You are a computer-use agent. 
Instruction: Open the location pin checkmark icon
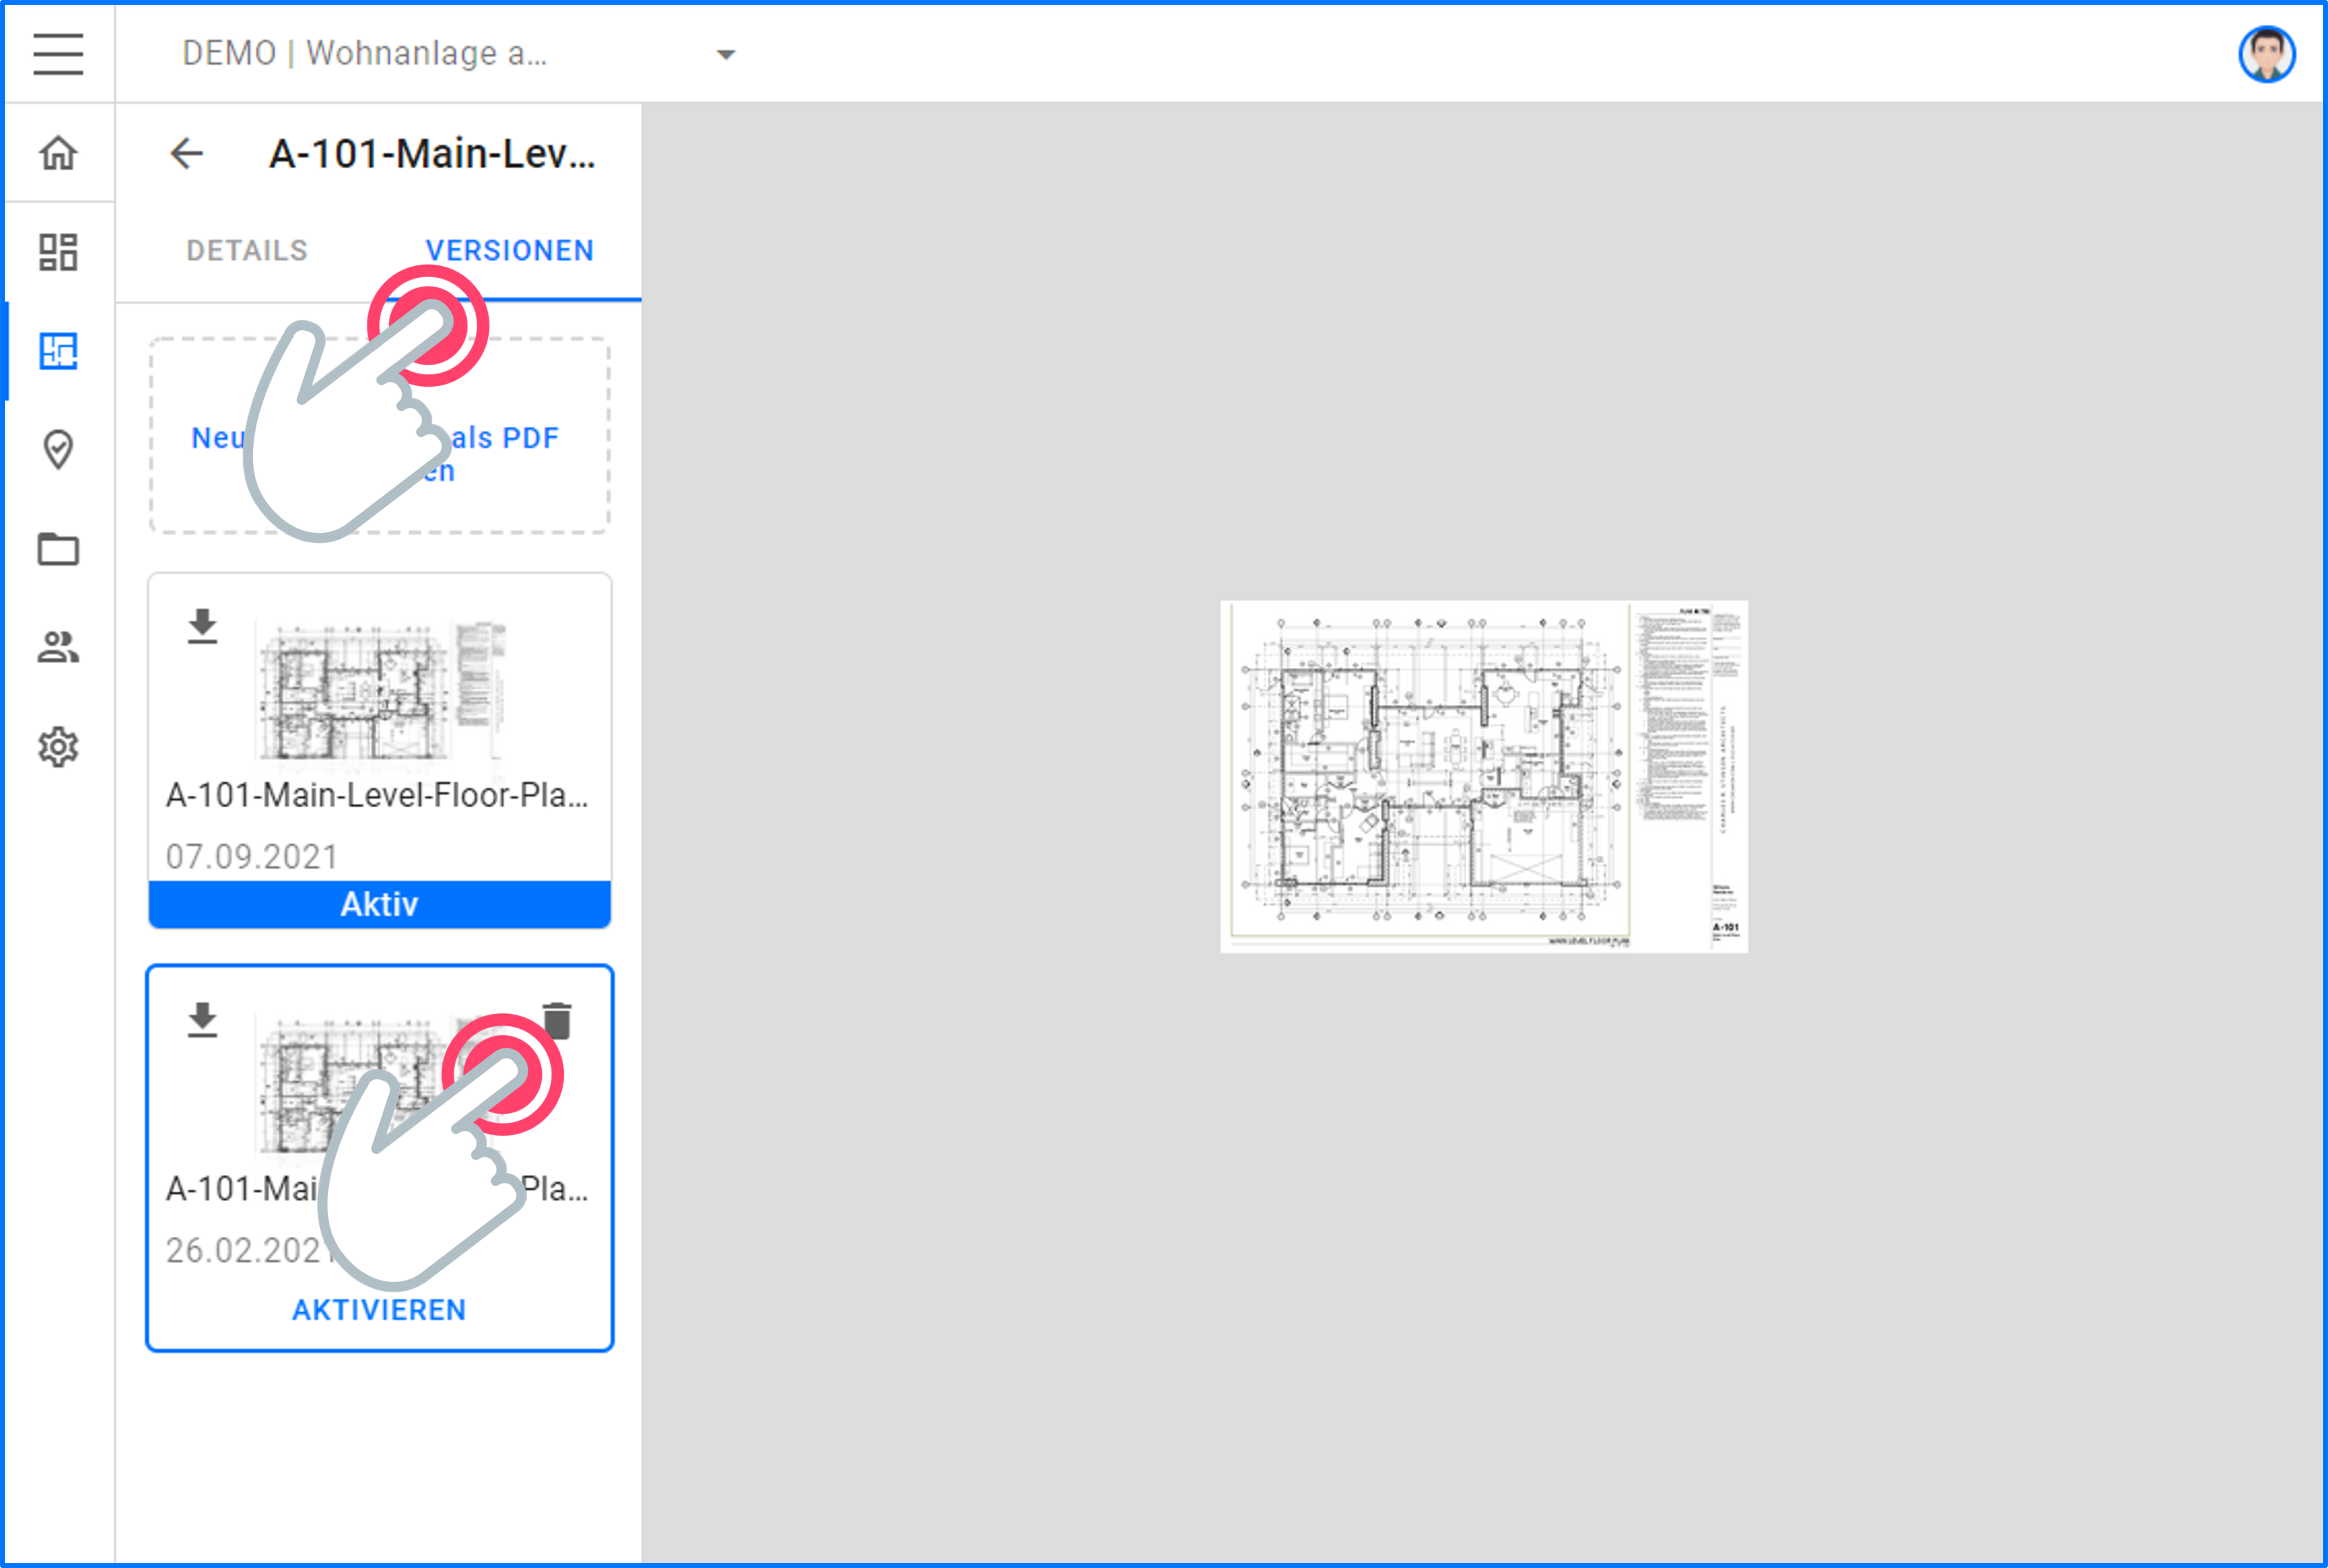[x=58, y=450]
